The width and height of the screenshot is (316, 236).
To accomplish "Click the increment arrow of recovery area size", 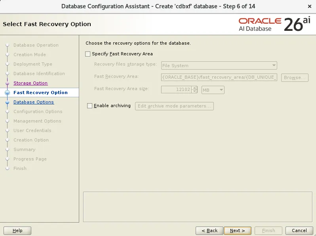I will click(x=194, y=88).
